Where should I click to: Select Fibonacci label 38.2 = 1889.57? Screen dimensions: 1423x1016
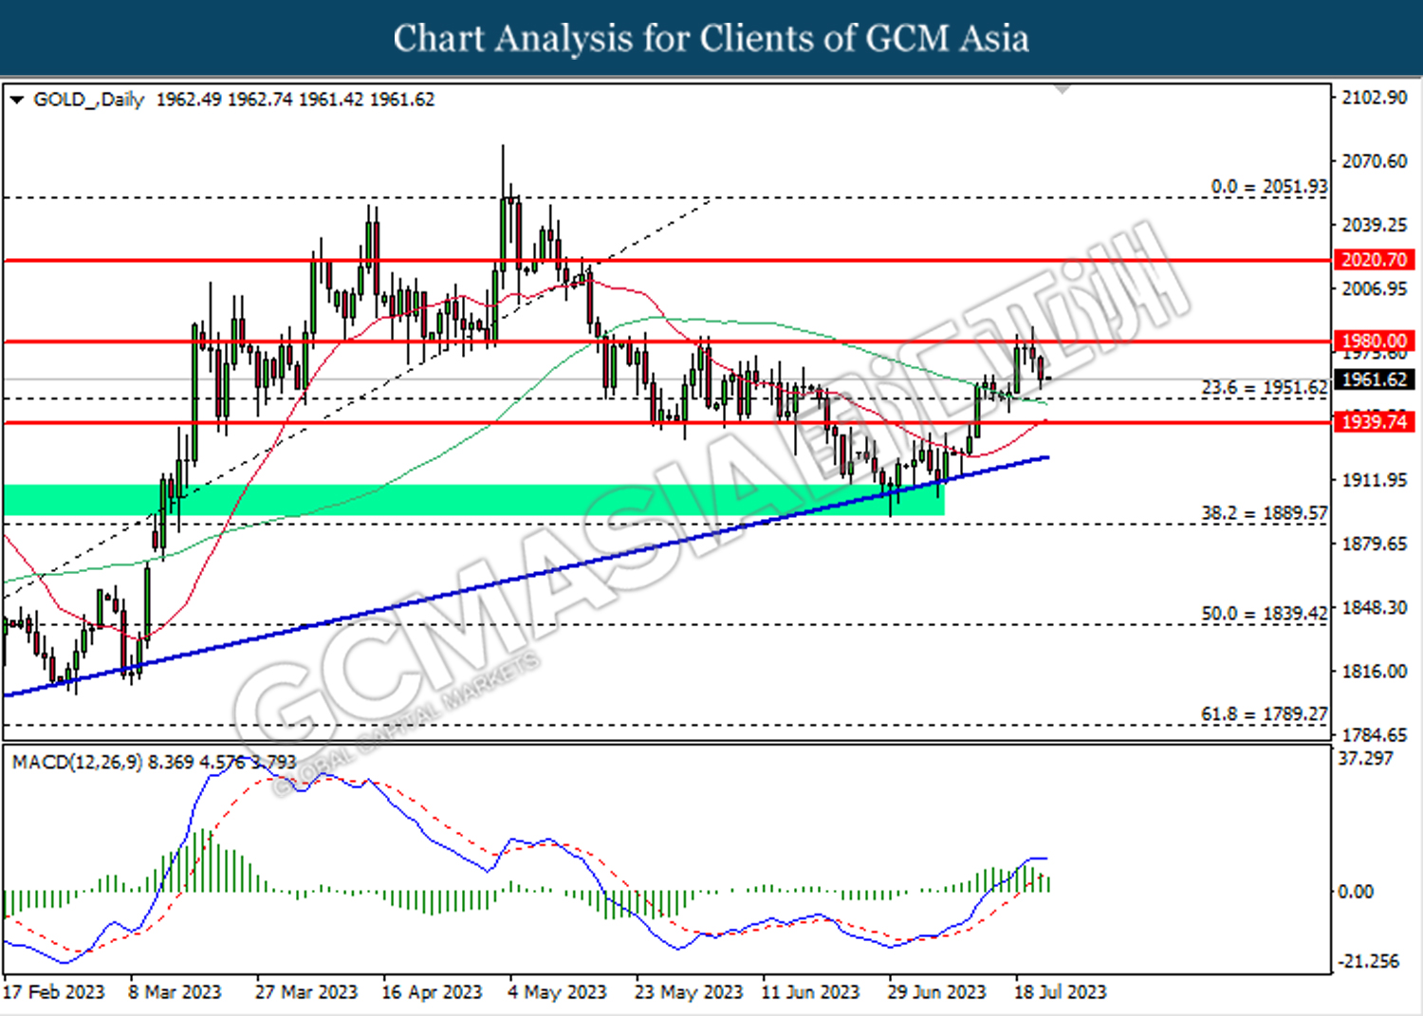pos(1265,513)
